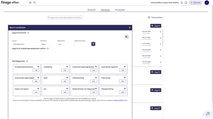213x119 pixels.
Task: Select the Användaradministration package with Välj
Action: [36, 70]
